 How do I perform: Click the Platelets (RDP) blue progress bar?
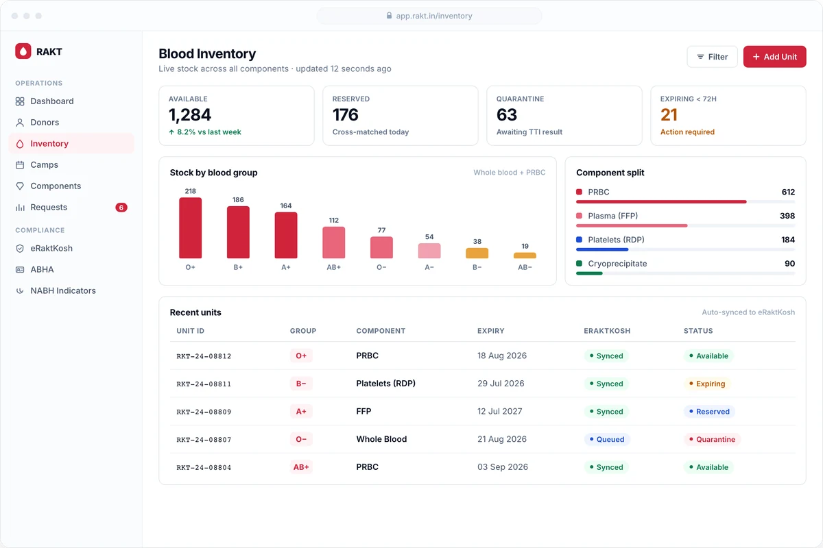602,249
